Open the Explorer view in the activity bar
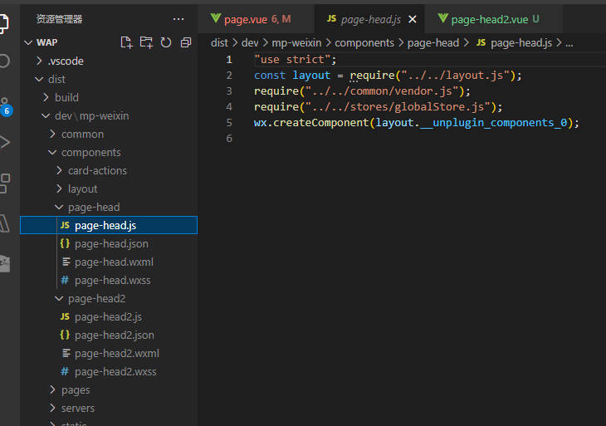 click(5, 22)
